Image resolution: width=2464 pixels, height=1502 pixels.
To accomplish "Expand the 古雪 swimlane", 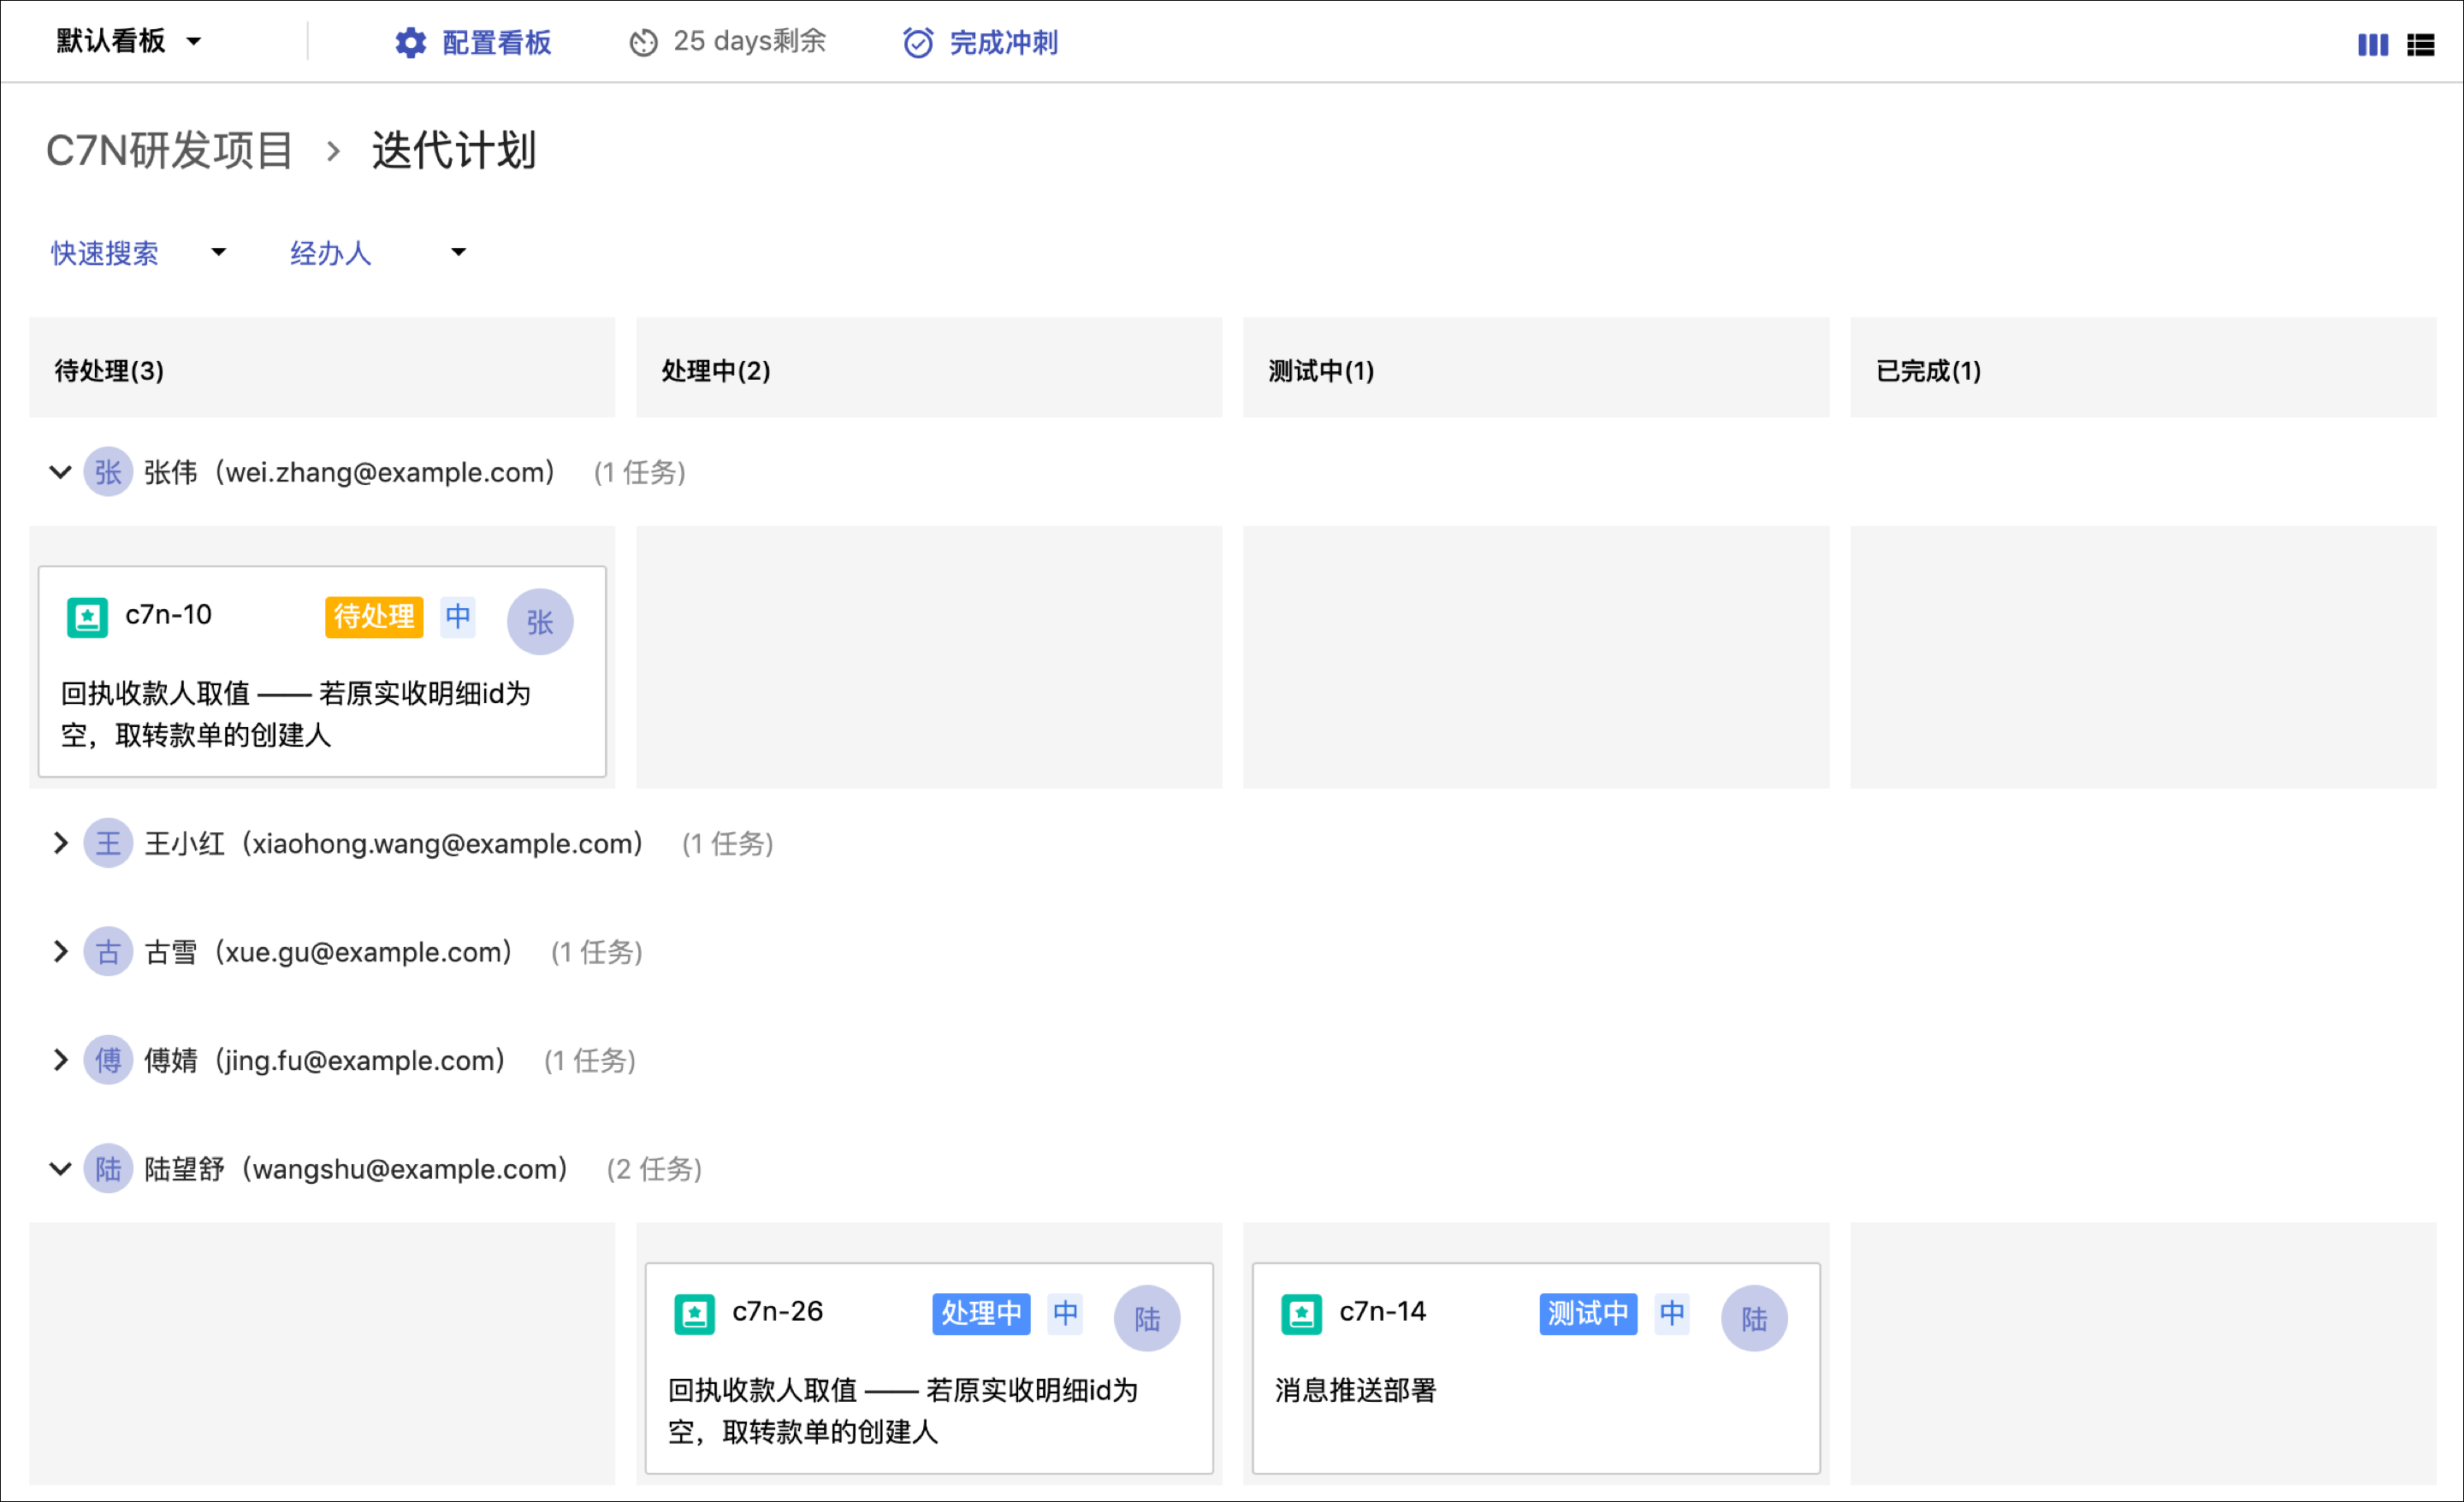I will (x=60, y=951).
